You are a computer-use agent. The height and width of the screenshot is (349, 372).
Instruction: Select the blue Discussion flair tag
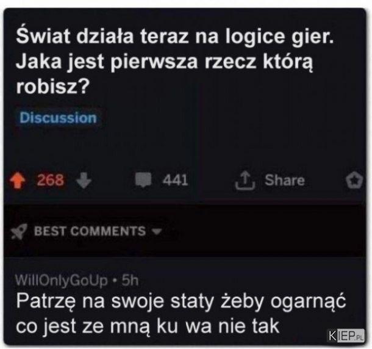click(58, 118)
